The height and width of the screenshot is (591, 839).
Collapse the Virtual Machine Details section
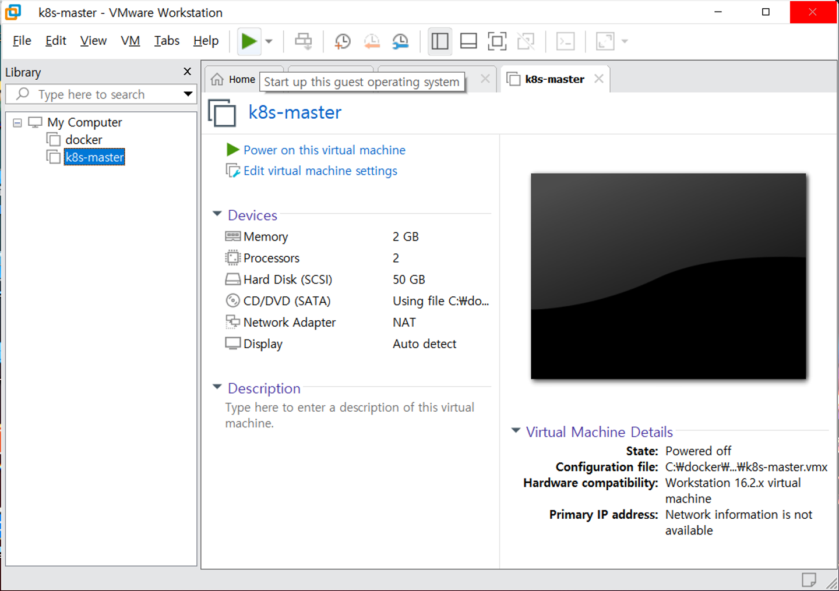point(516,431)
